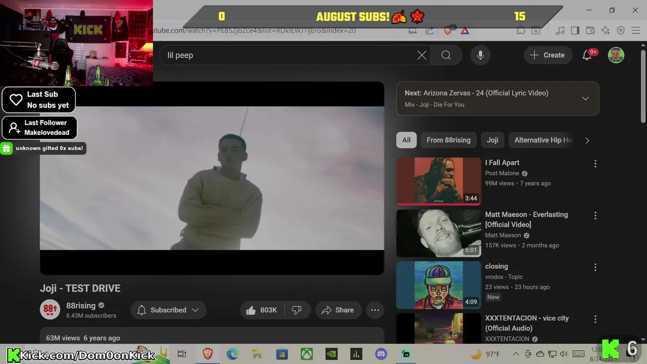
Task: Open options for I Fall Apart video
Action: (595, 164)
